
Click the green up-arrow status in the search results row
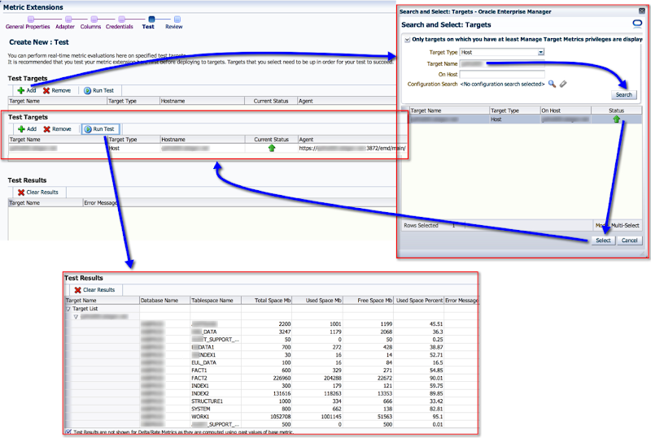coord(617,119)
